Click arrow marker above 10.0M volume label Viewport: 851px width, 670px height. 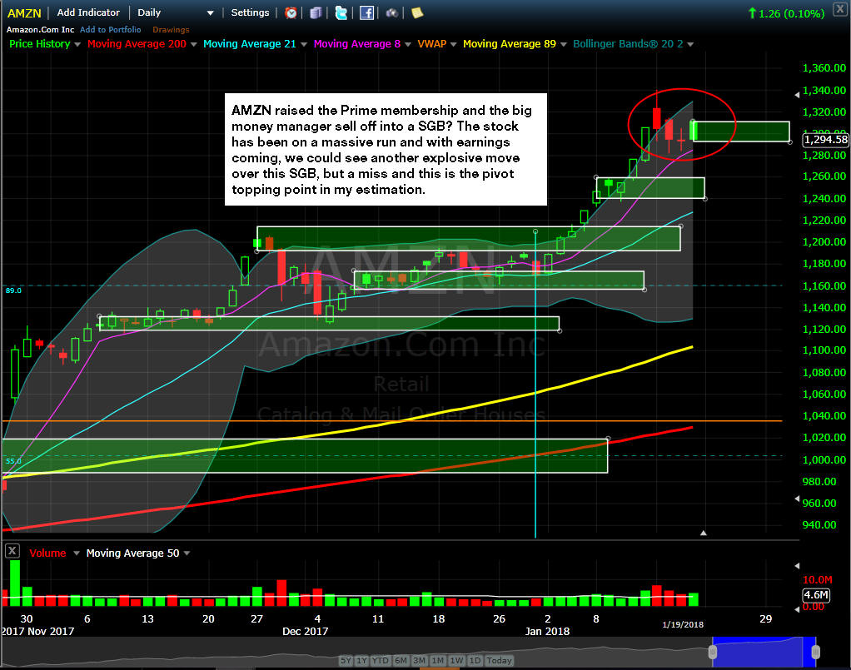(797, 566)
